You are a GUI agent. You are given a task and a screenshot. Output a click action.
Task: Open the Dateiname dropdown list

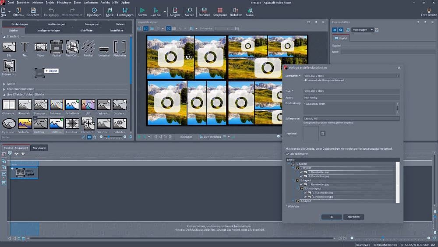(x=397, y=76)
